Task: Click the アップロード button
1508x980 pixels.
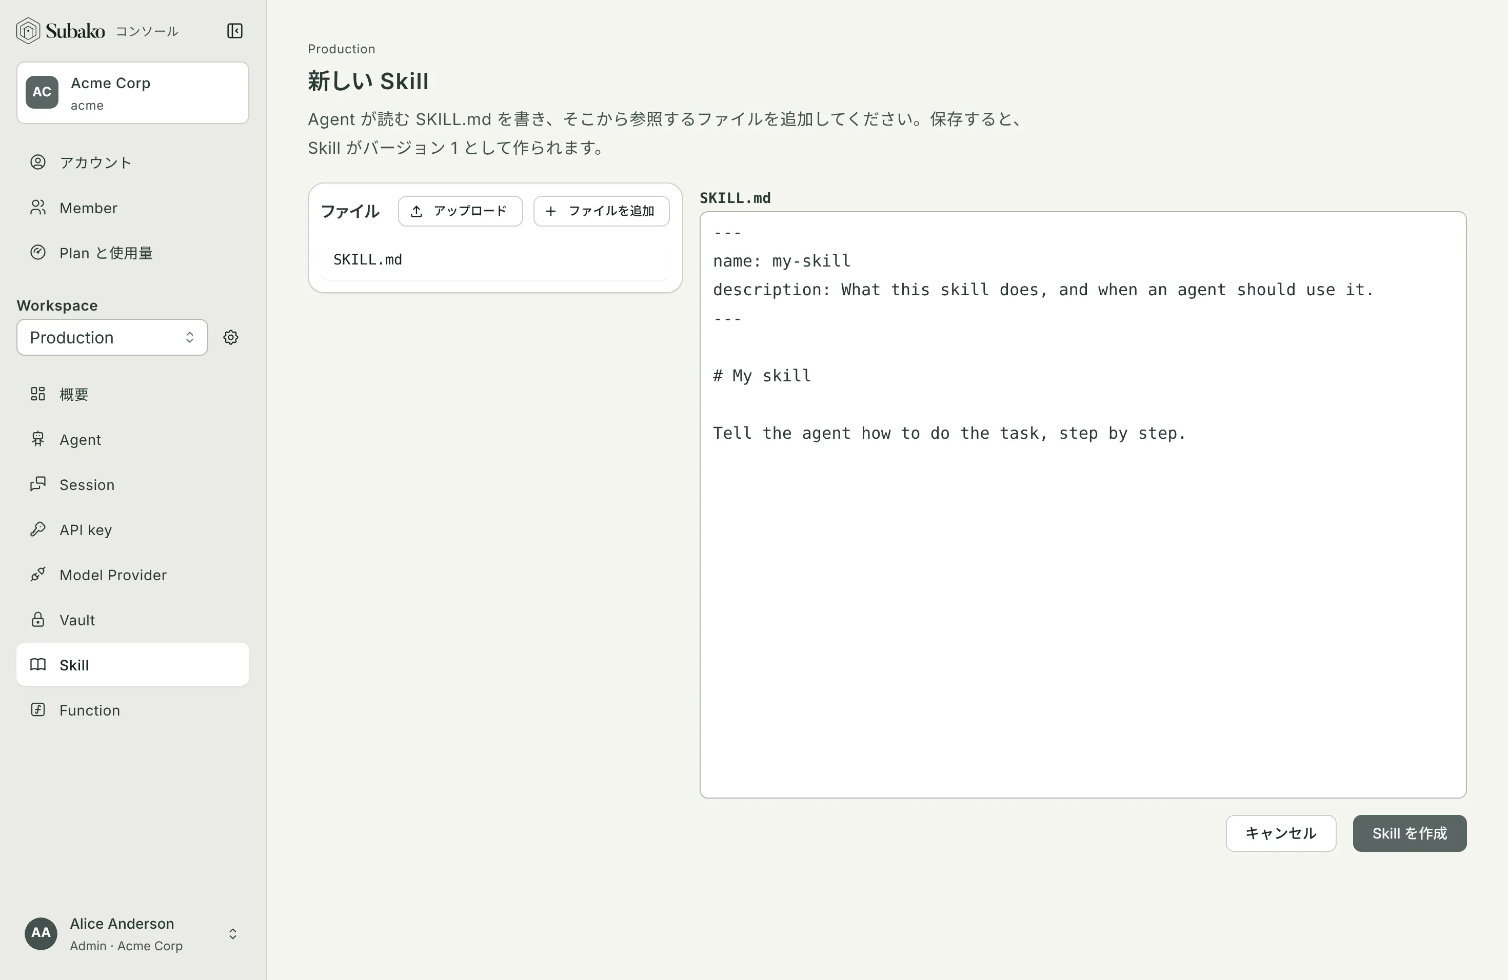Action: pos(460,211)
